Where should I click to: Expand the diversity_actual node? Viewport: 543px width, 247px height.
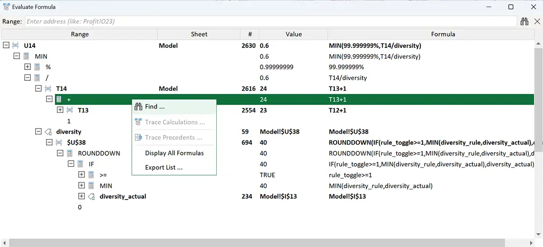click(81, 196)
